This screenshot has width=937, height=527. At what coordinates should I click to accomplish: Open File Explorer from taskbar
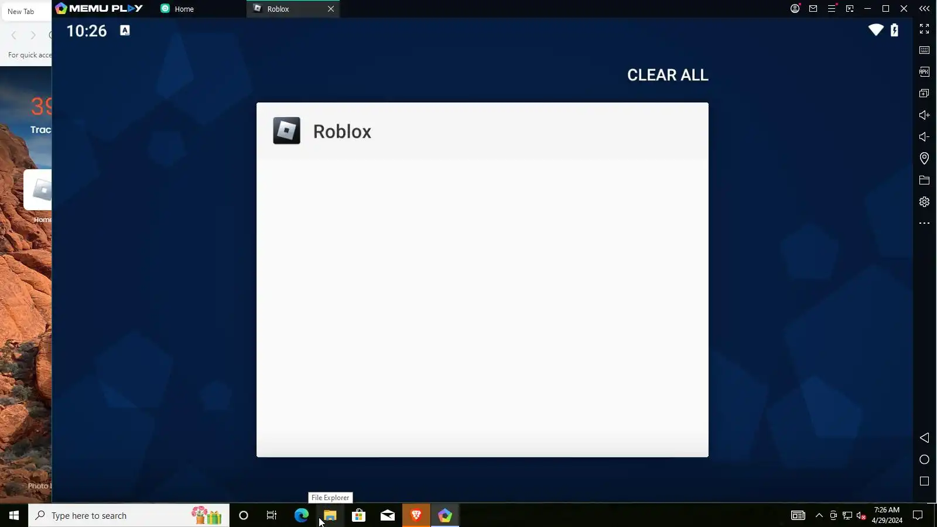coord(330,515)
